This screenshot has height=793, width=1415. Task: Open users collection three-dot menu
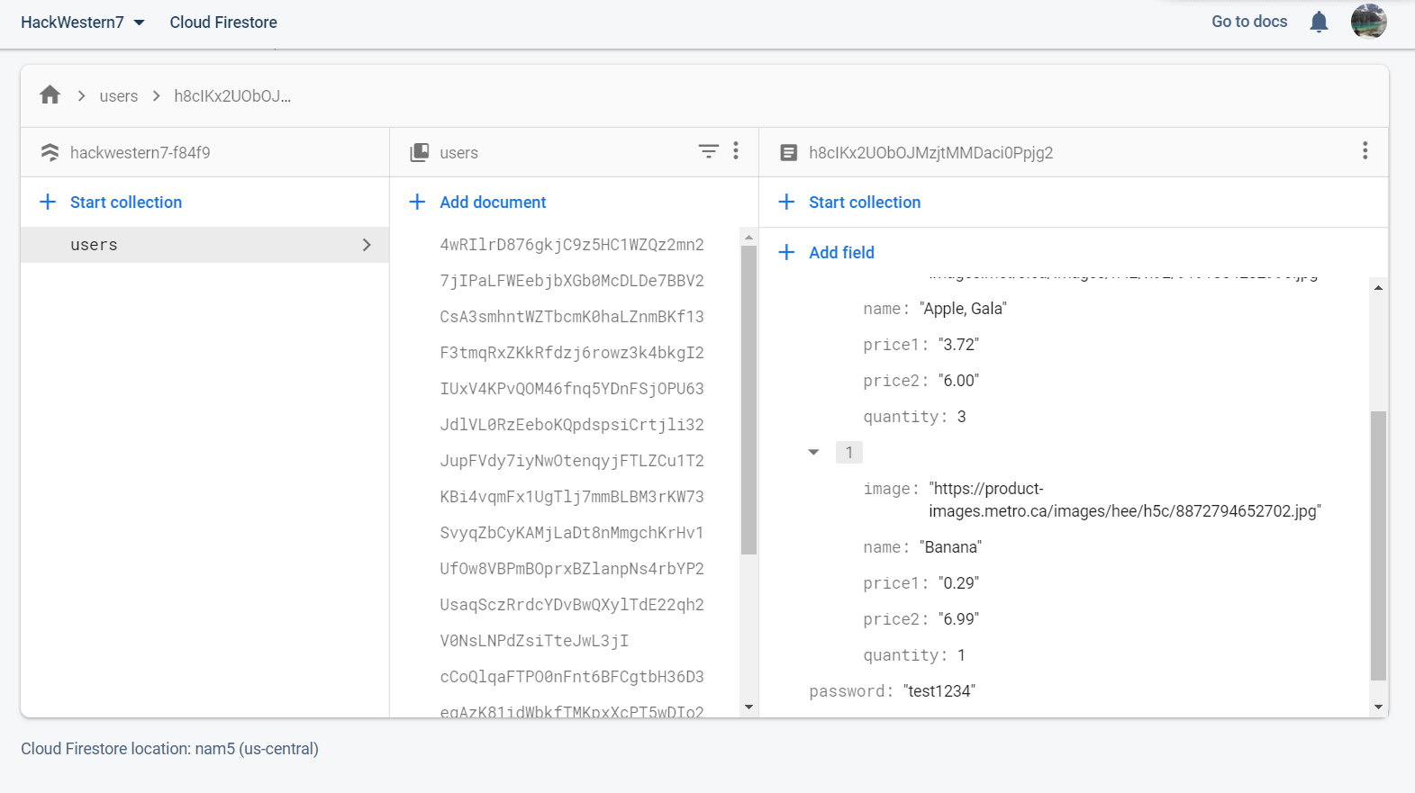click(736, 151)
